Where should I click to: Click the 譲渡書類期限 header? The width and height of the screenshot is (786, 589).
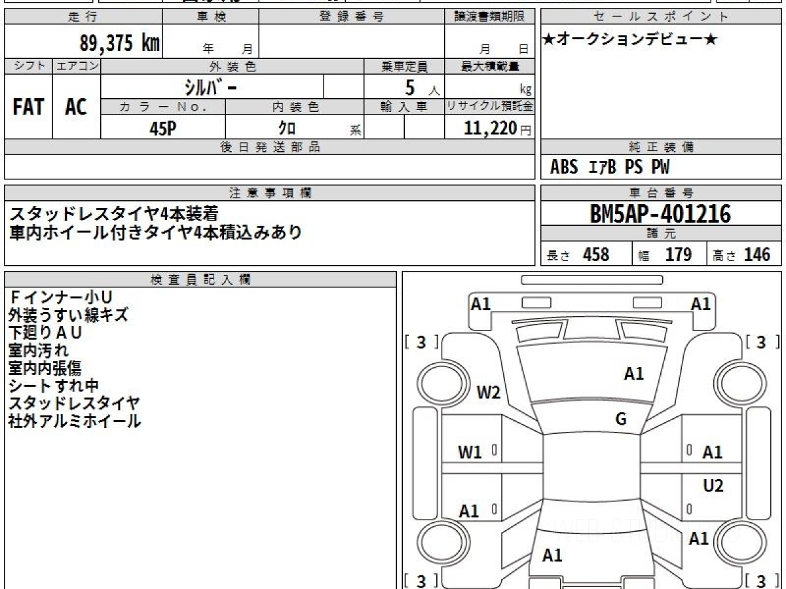click(489, 17)
